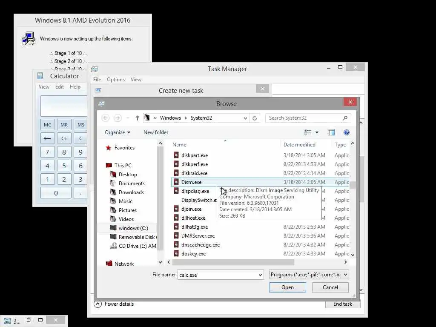
Task: Click the Open button
Action: tap(287, 287)
